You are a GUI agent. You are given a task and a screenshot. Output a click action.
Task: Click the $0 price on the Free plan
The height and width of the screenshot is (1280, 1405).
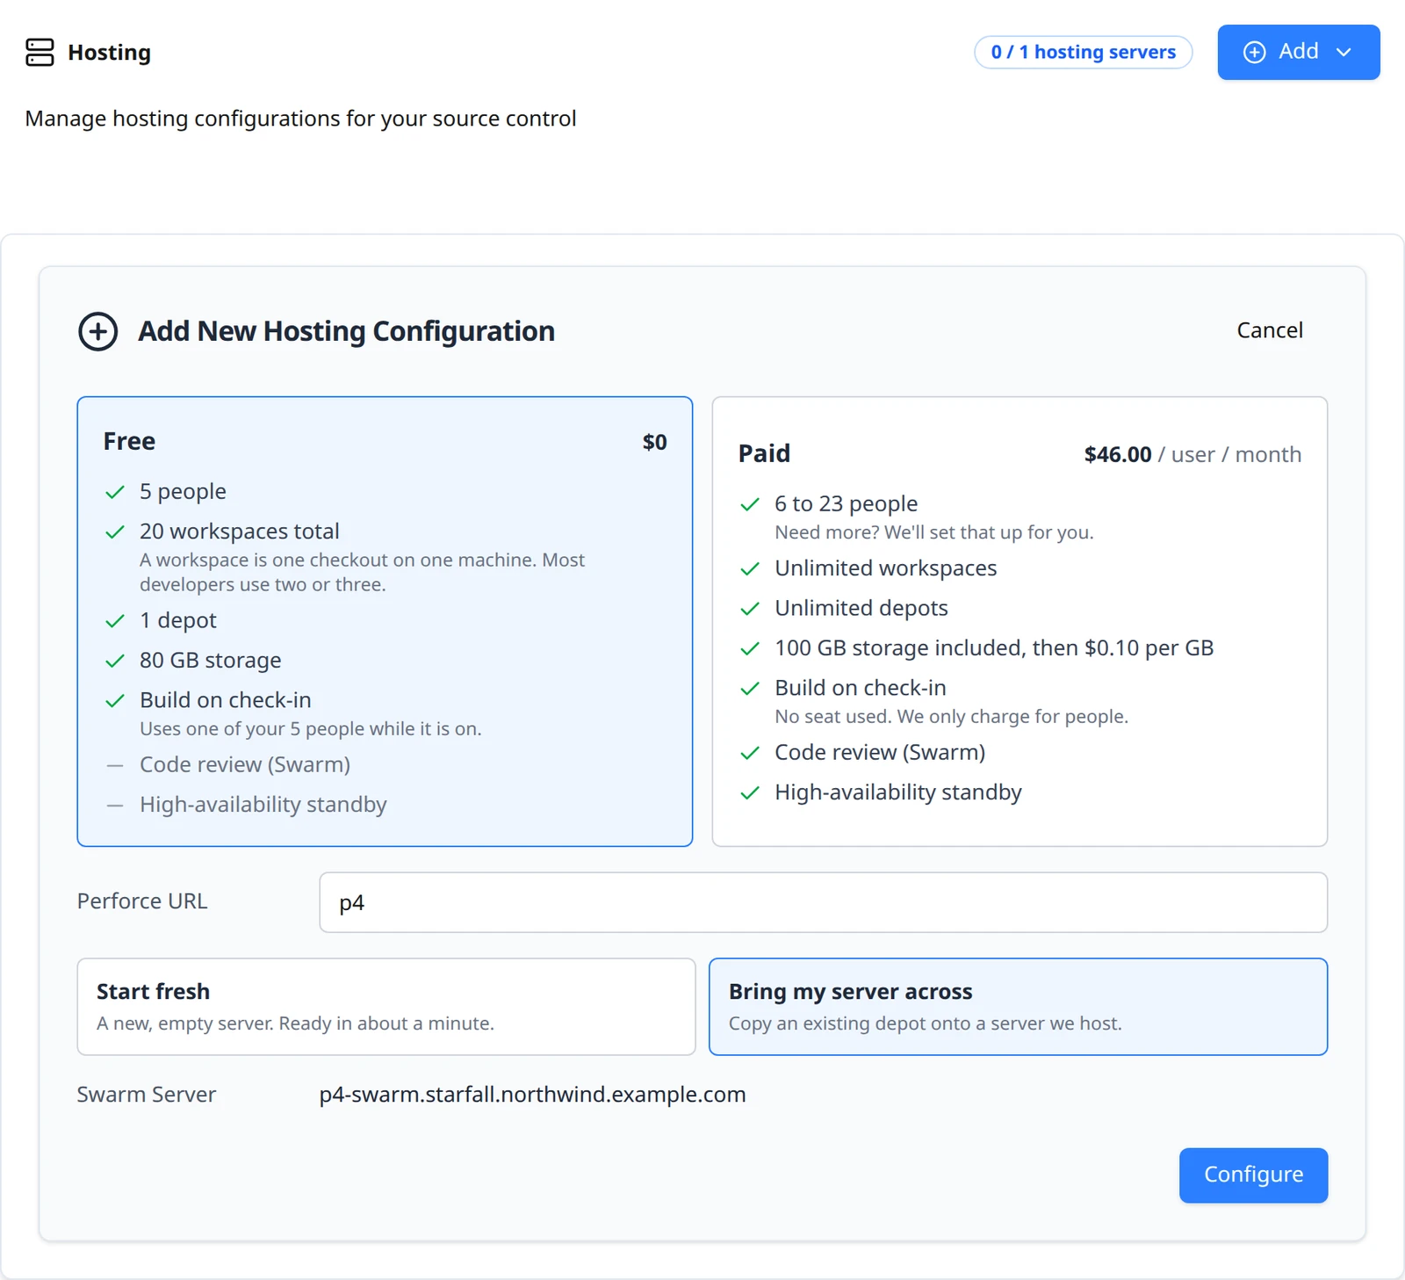(x=655, y=442)
